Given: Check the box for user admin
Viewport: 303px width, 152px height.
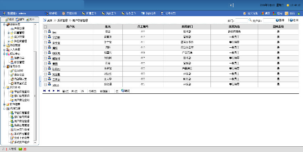Looking at the screenshot, I should (x=45, y=85).
